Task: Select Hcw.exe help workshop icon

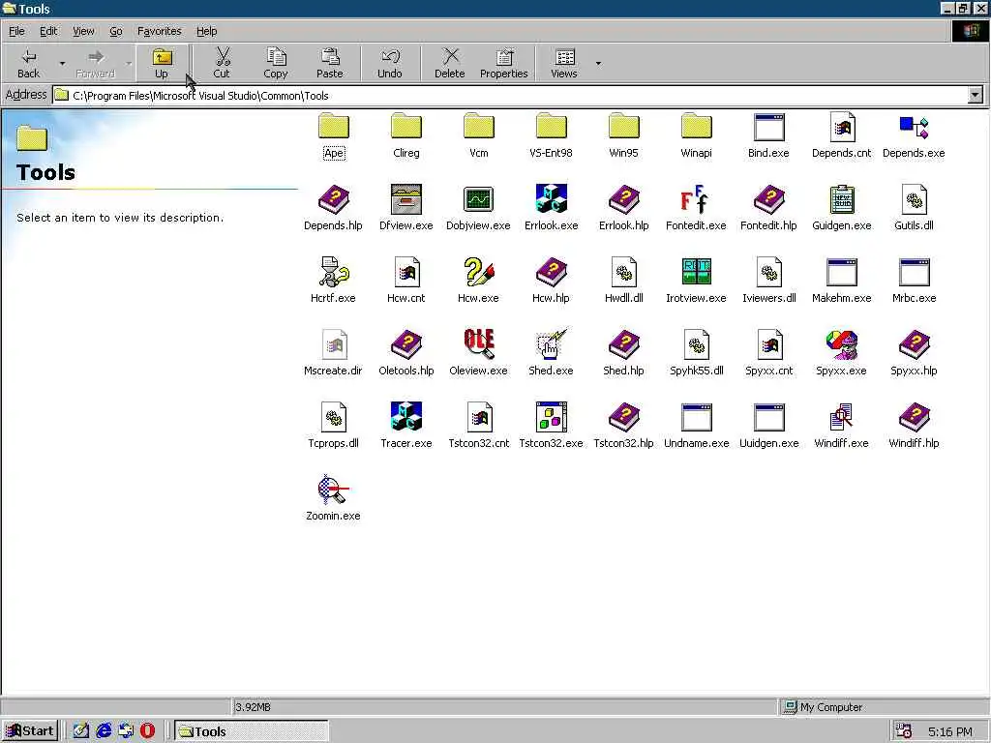Action: [478, 272]
